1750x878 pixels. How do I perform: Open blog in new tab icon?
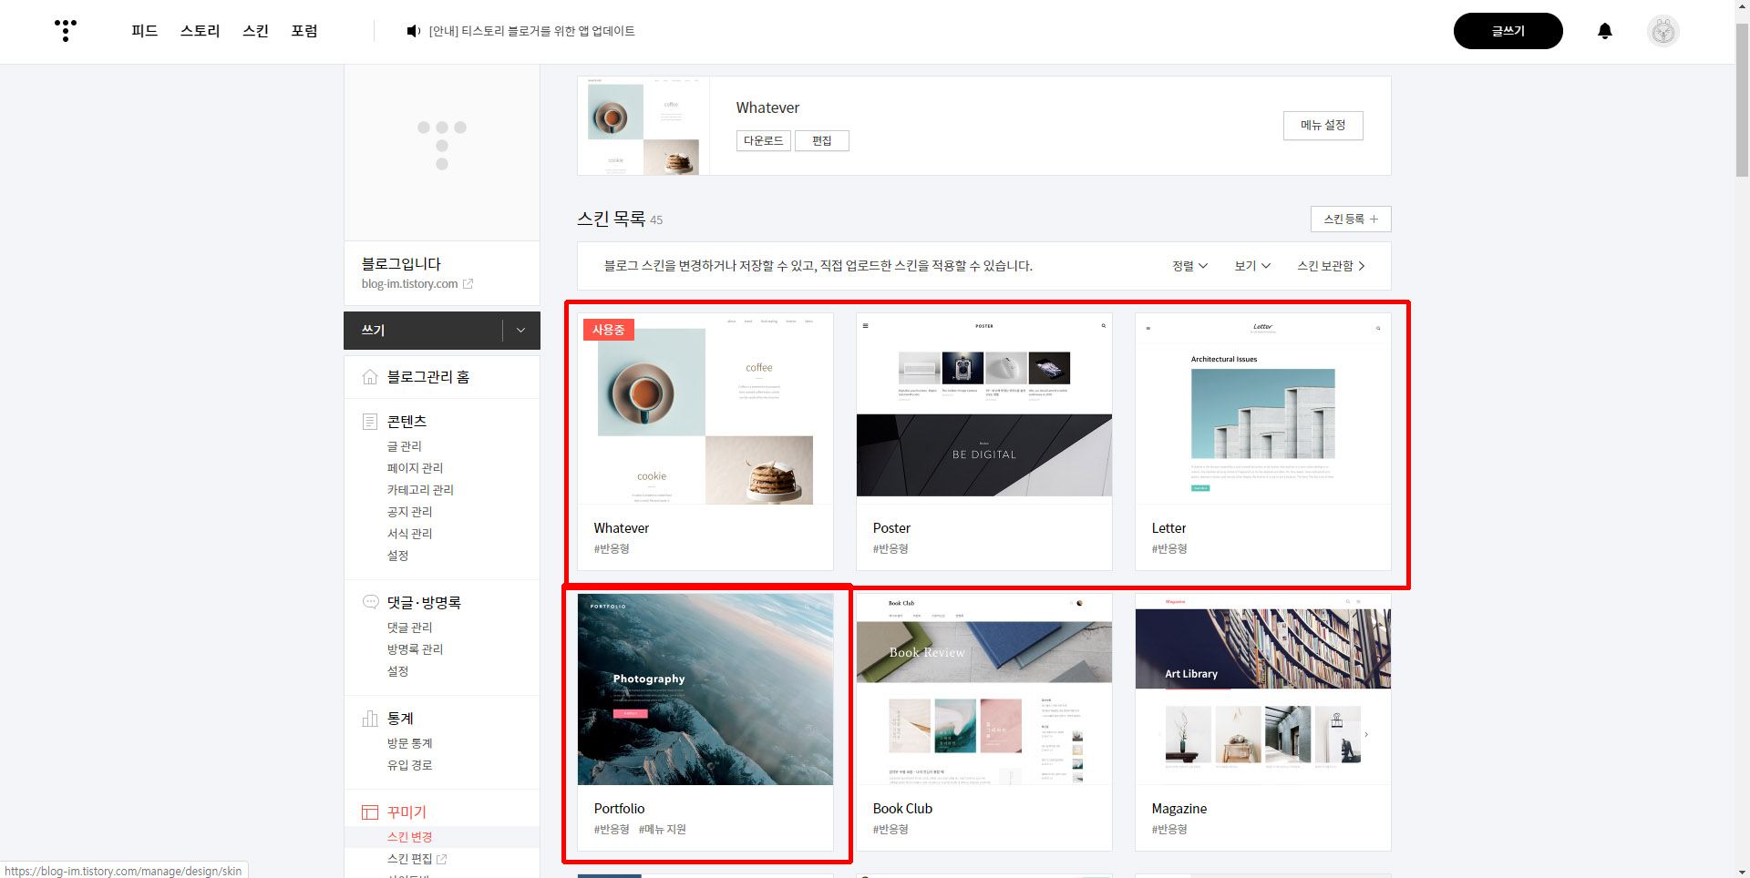468,284
